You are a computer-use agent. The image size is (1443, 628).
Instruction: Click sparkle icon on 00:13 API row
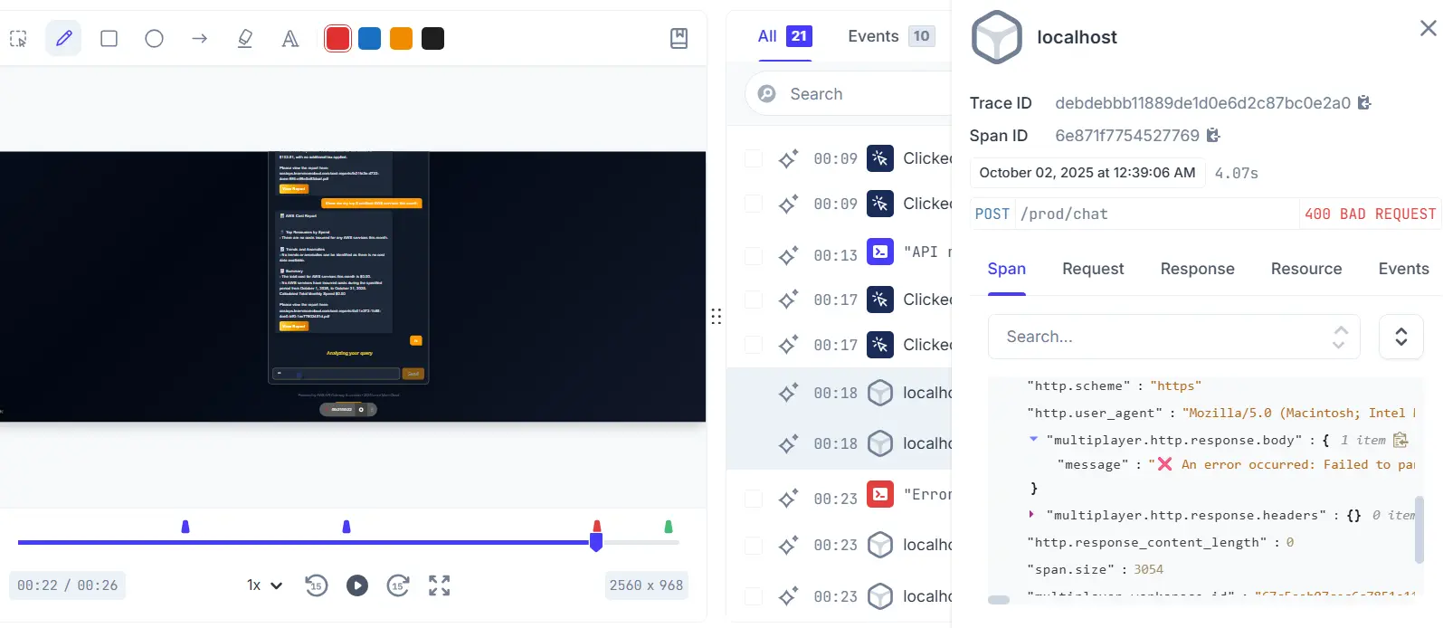click(788, 256)
